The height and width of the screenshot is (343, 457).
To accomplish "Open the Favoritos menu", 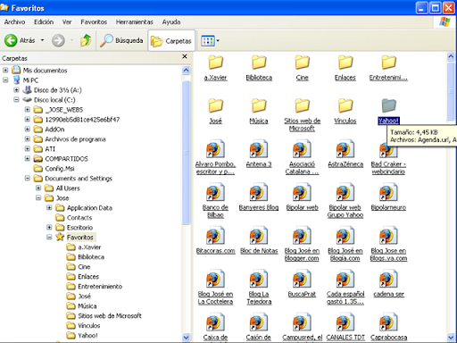I will click(x=94, y=22).
